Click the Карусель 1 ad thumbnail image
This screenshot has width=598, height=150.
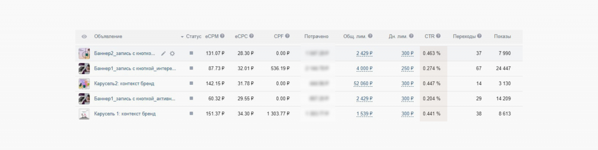(x=84, y=114)
